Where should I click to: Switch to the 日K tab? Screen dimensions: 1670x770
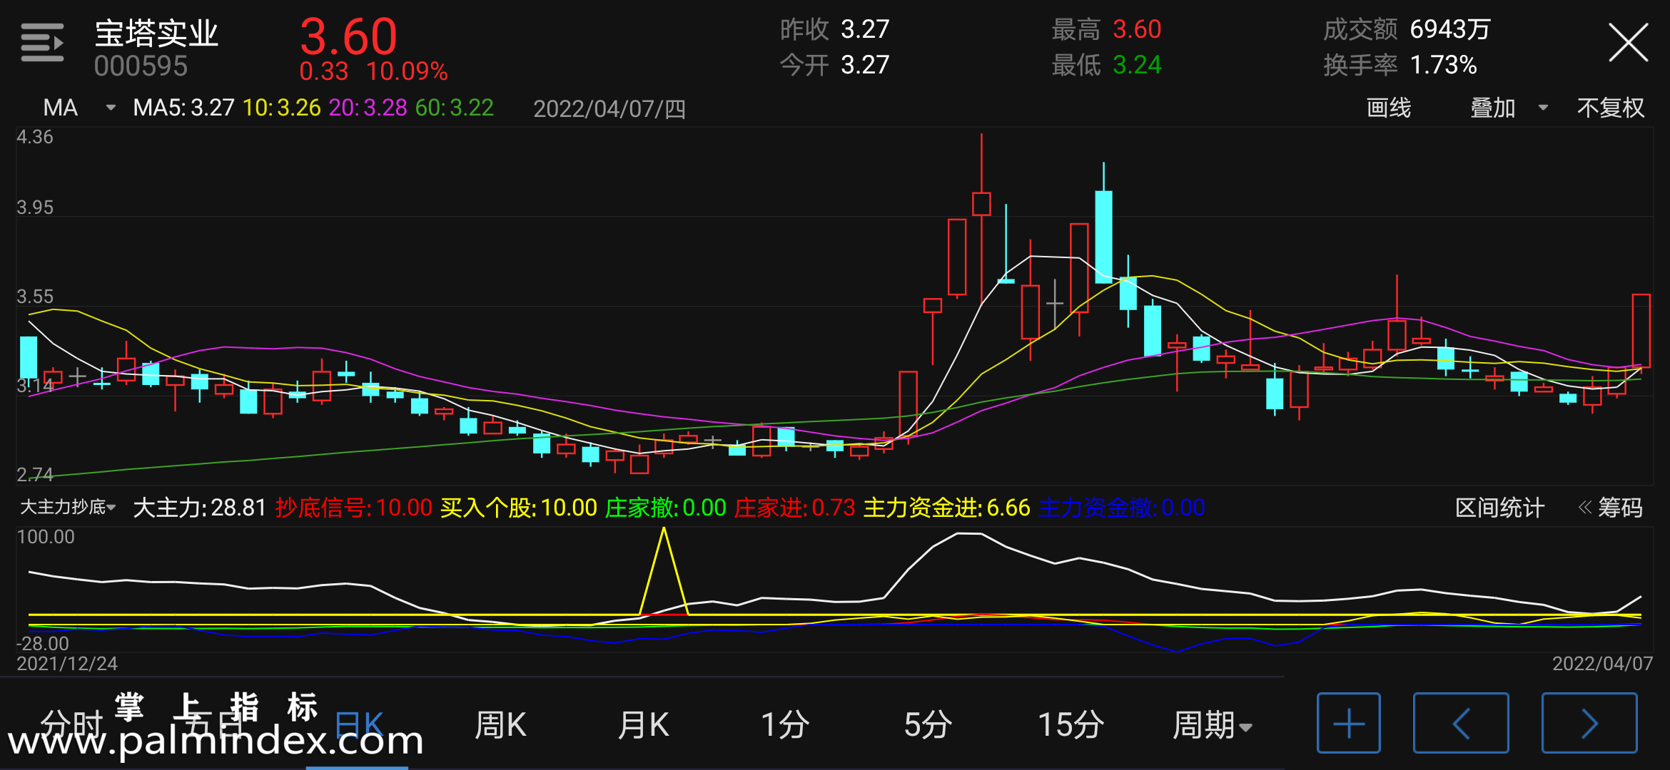(358, 725)
